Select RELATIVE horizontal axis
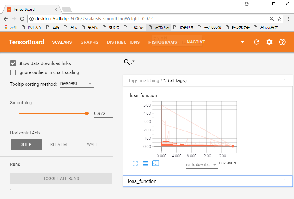The height and width of the screenshot is (199, 294). (59, 144)
